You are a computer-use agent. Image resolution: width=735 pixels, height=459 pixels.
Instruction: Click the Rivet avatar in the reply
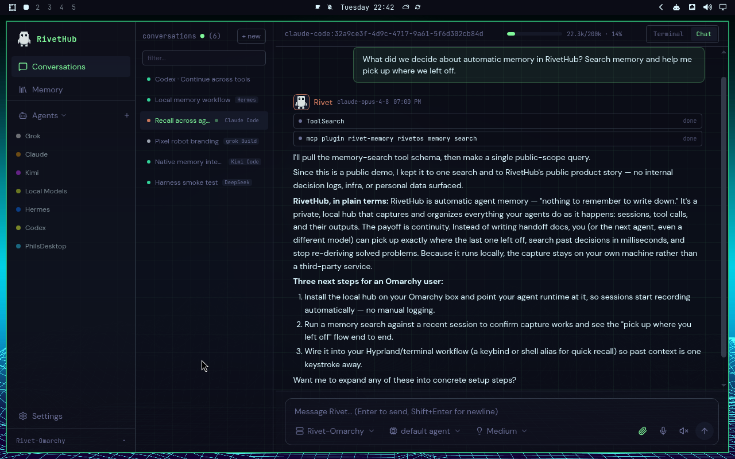[x=301, y=102]
